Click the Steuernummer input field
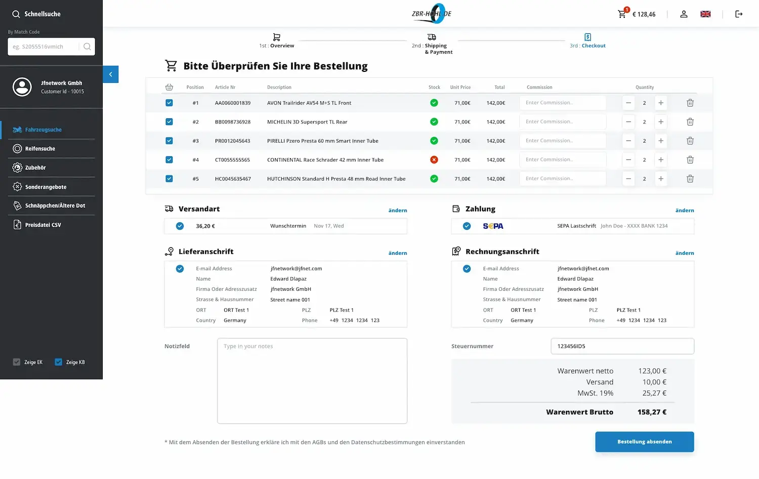759x479 pixels. pyautogui.click(x=622, y=346)
